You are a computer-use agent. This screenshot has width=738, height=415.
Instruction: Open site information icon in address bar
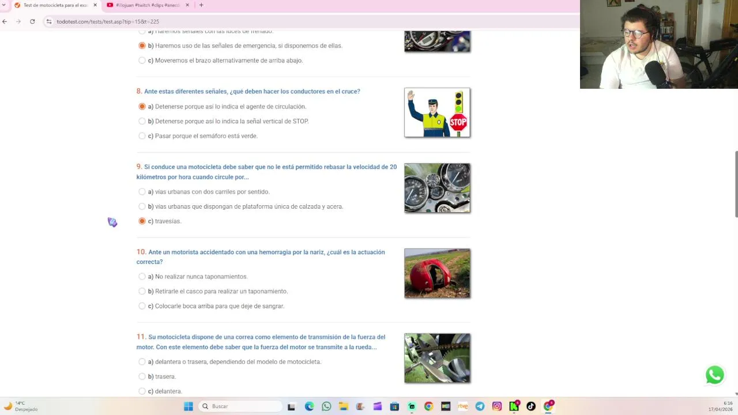pyautogui.click(x=49, y=21)
